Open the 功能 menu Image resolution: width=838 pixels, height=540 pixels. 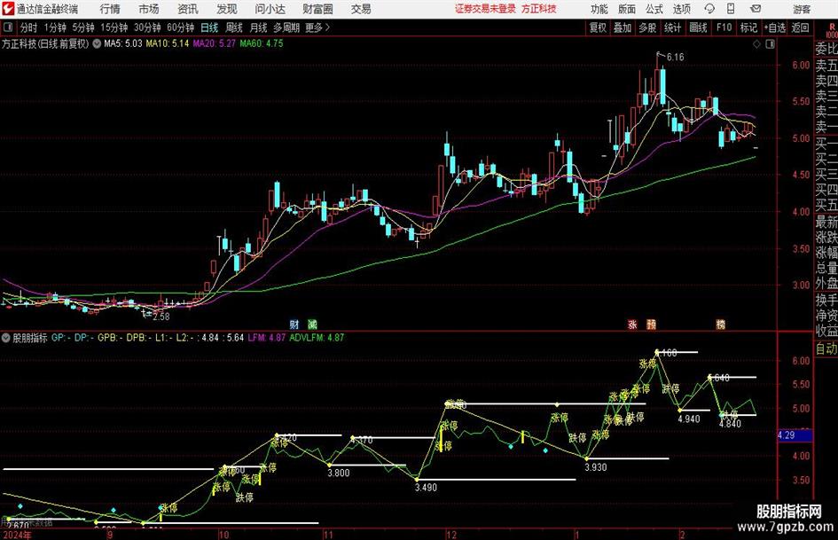pos(599,9)
